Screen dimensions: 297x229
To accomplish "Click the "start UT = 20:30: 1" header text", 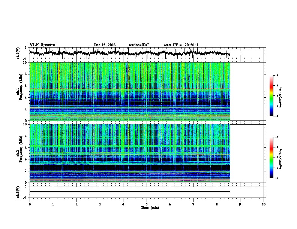I will [181, 45].
